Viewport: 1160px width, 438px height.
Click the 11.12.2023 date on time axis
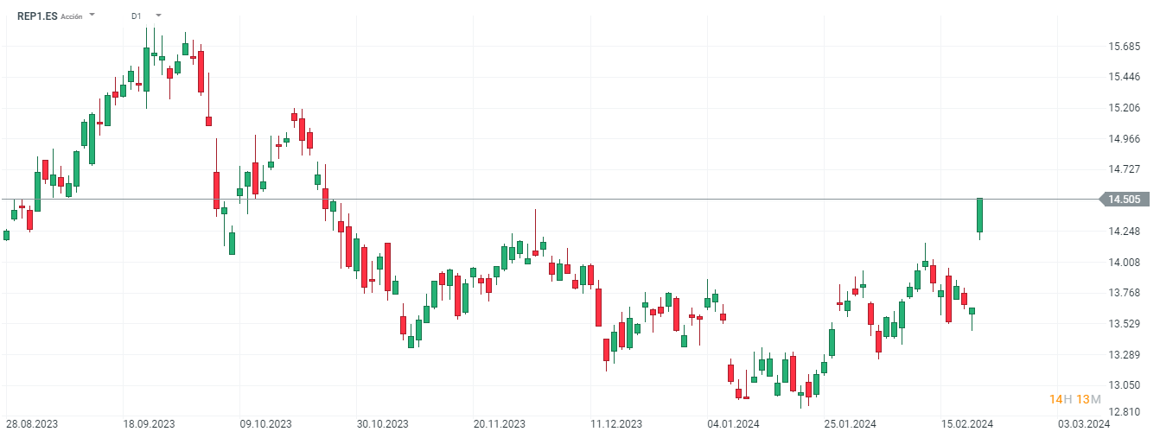(616, 424)
